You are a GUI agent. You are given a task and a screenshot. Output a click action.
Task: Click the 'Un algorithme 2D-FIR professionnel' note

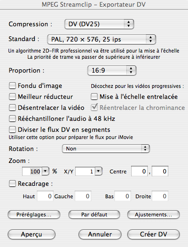coord(94,51)
